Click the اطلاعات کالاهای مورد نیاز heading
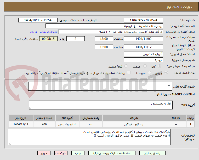This screenshot has width=199, height=160. click(x=176, y=94)
